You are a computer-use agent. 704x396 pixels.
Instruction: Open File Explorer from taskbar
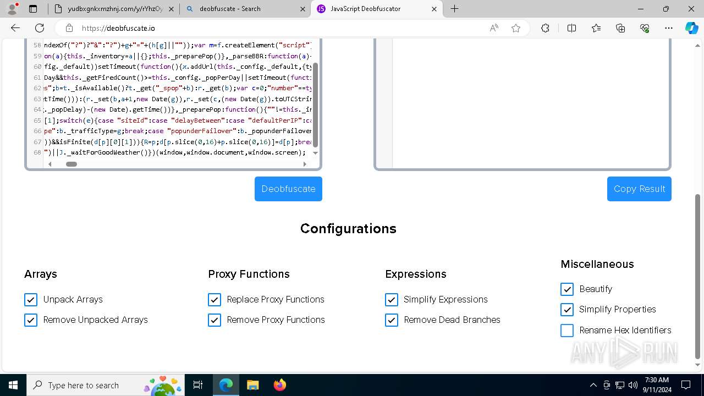pyautogui.click(x=252, y=385)
